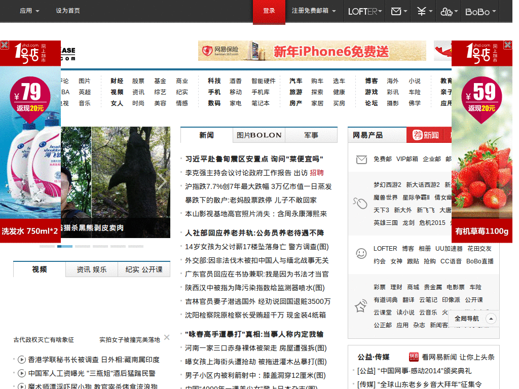Open the 有机草莓1100g right ad
This screenshot has width=519, height=389.
[482, 142]
